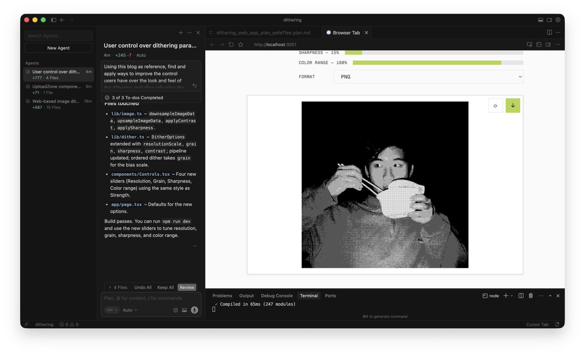Open the components/Controls.tsx file link
This screenshot has width=585, height=355.
point(140,174)
